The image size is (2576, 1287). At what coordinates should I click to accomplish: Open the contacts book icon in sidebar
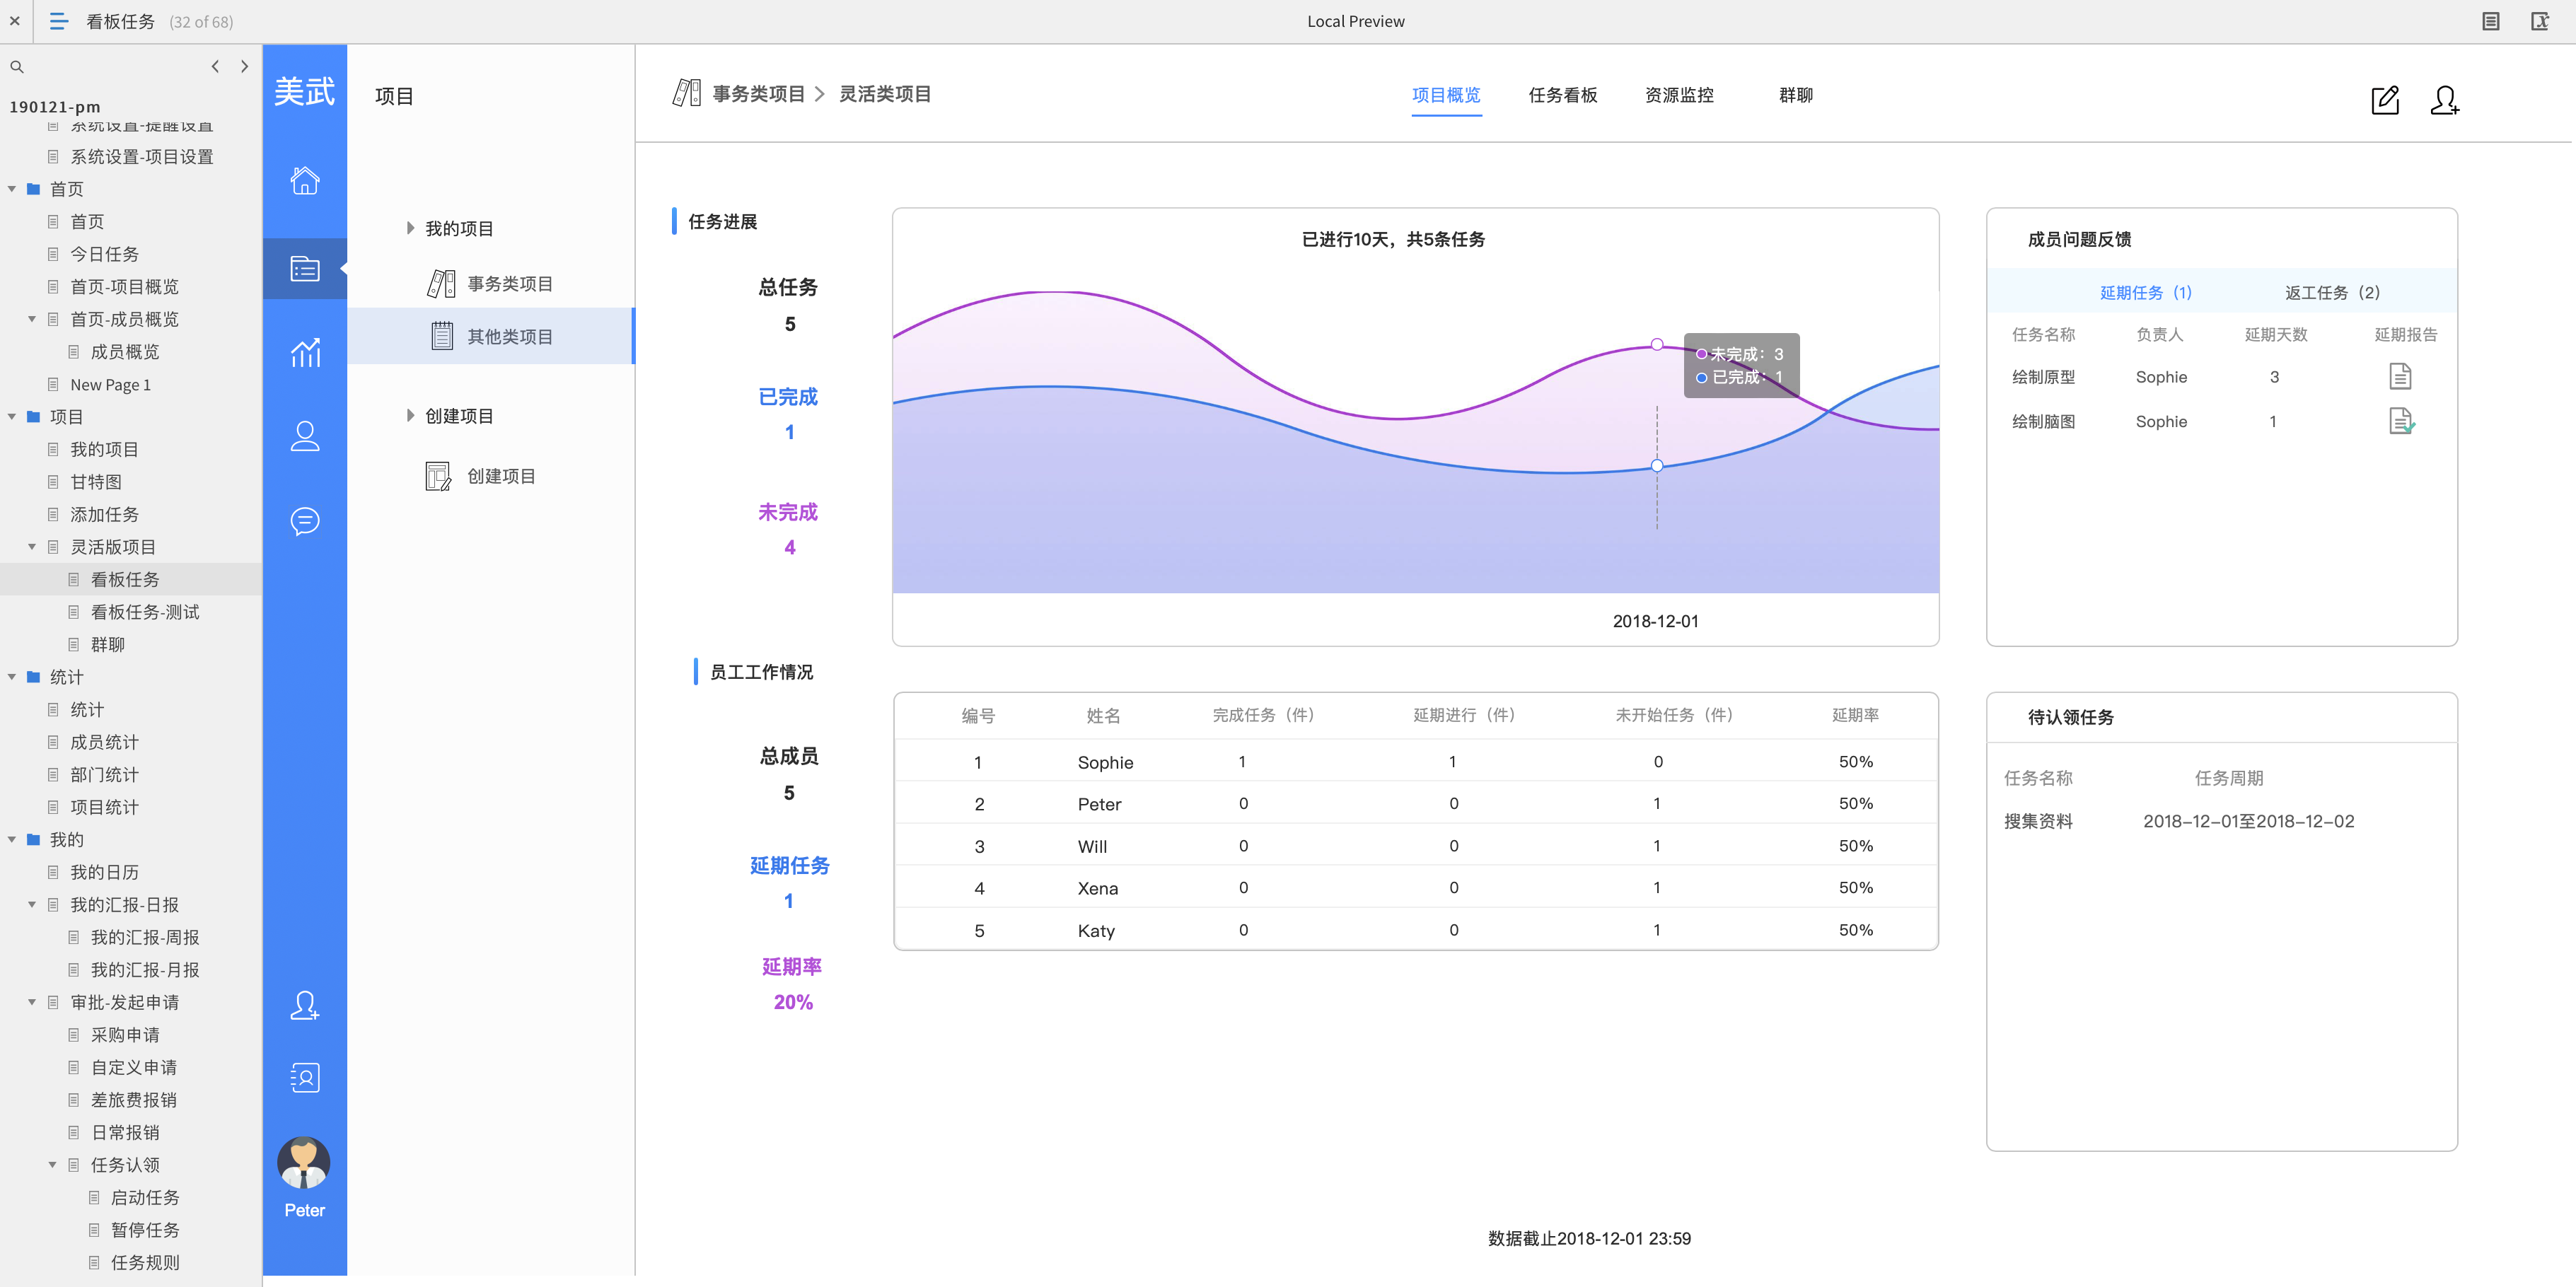click(x=305, y=1078)
